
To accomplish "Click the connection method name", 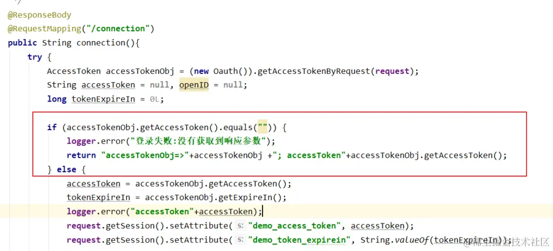I will tap(100, 43).
